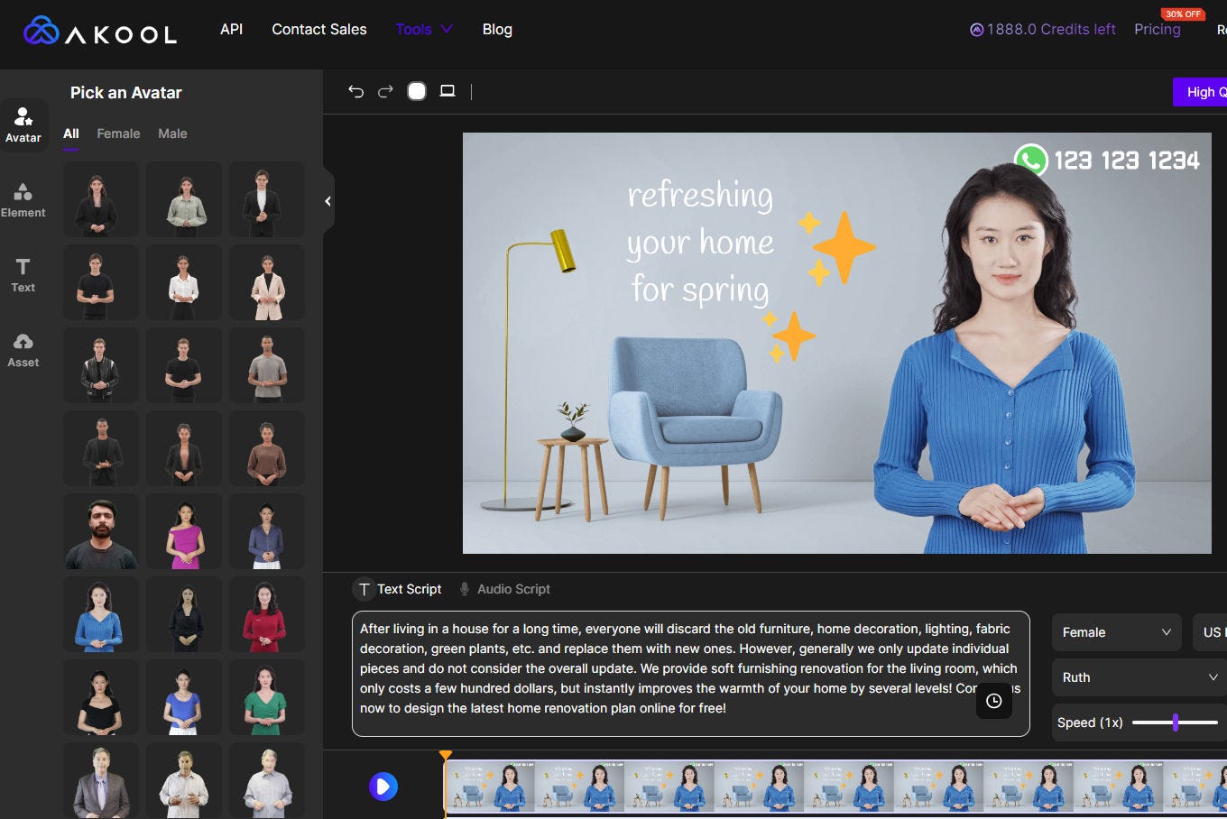Click the Speed (1x) label

pos(1090,722)
